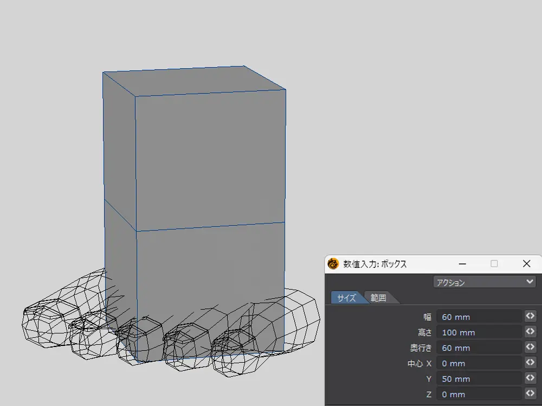The height and width of the screenshot is (406, 542).
Task: Click the arrow stepper for the Z value
Action: tap(530, 394)
